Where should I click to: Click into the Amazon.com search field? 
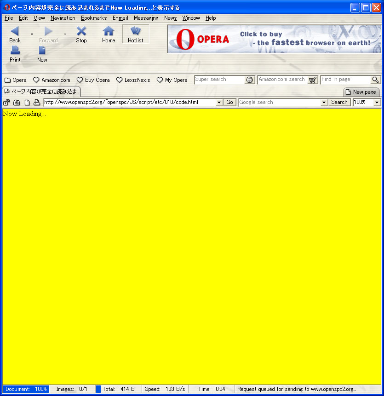283,80
